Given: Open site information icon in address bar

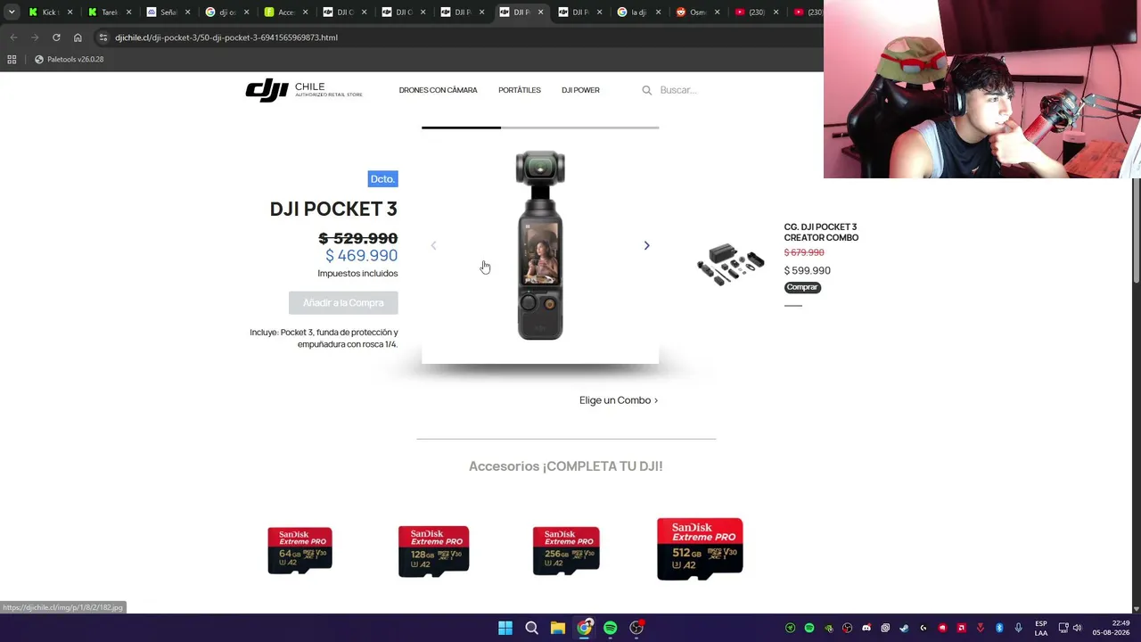Looking at the screenshot, I should tap(103, 37).
